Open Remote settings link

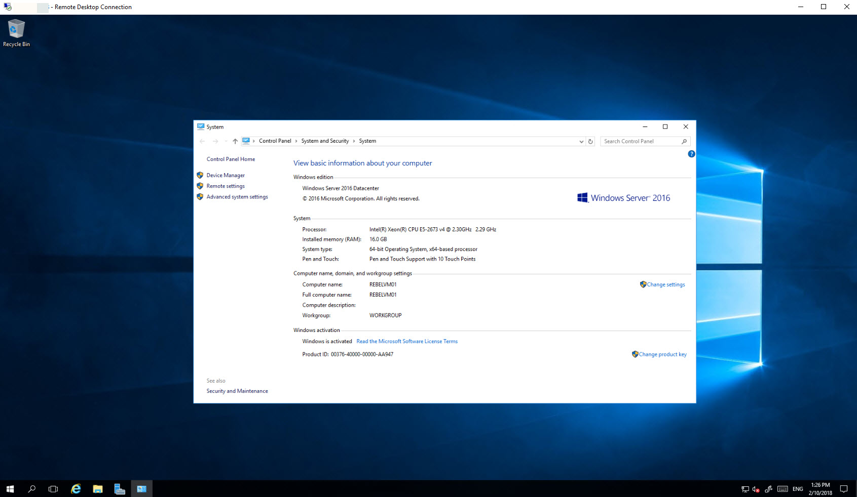226,186
